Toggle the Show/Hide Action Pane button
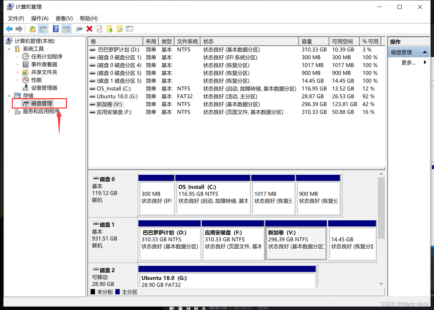Viewport: 434px width, 310px height. (66, 29)
